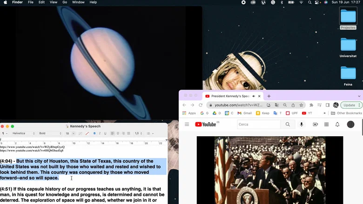Bookmark this page with the star icon
The image size is (363, 204).
pyautogui.click(x=301, y=105)
